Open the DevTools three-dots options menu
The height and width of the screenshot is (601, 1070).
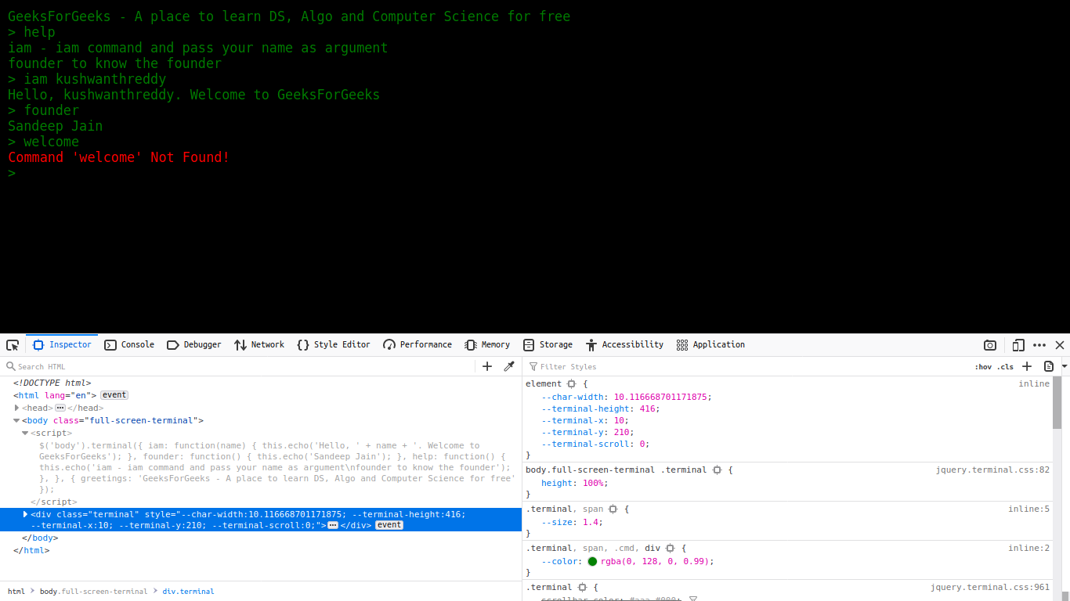click(1039, 345)
